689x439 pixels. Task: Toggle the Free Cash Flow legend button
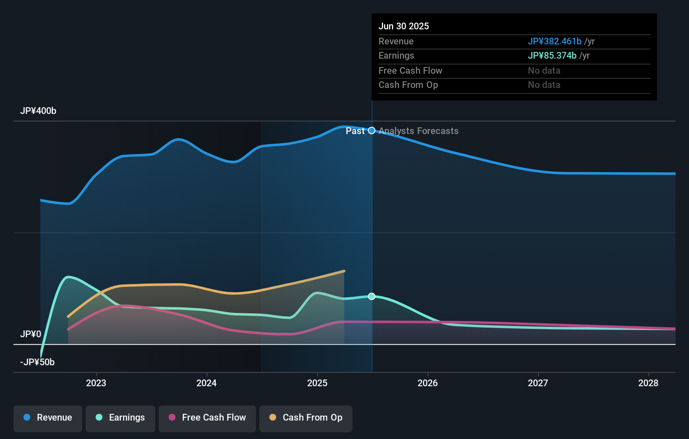pos(207,418)
